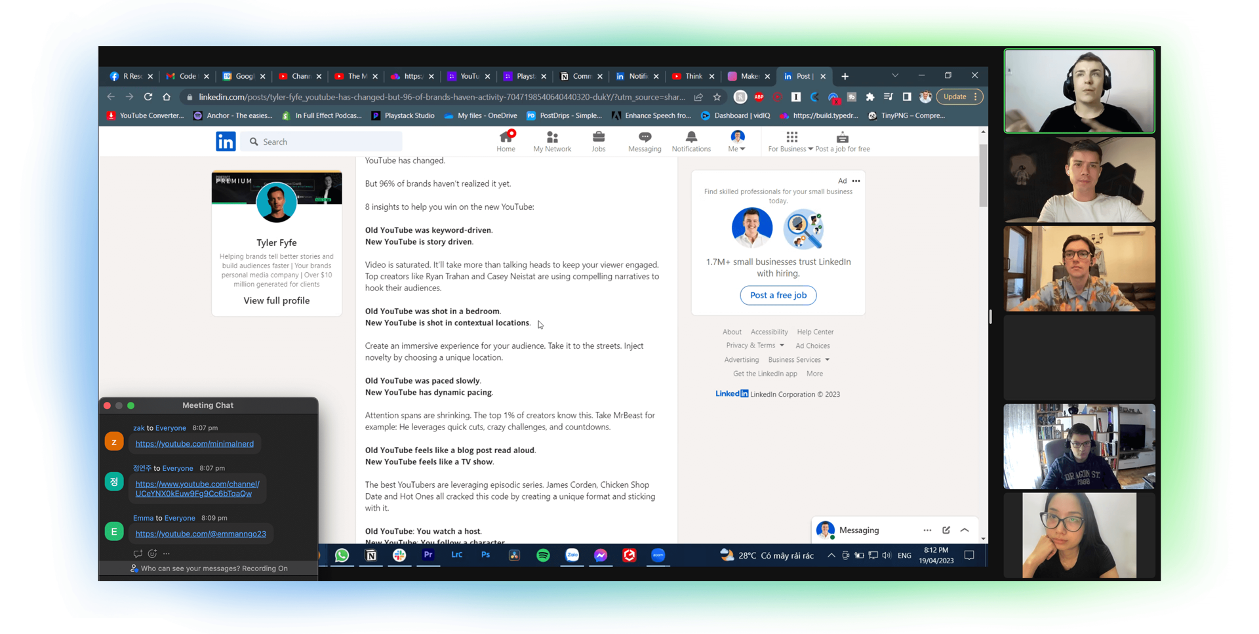Click the page vertical scrollbar thumb
Screen dimensions: 1259x634
983,175
